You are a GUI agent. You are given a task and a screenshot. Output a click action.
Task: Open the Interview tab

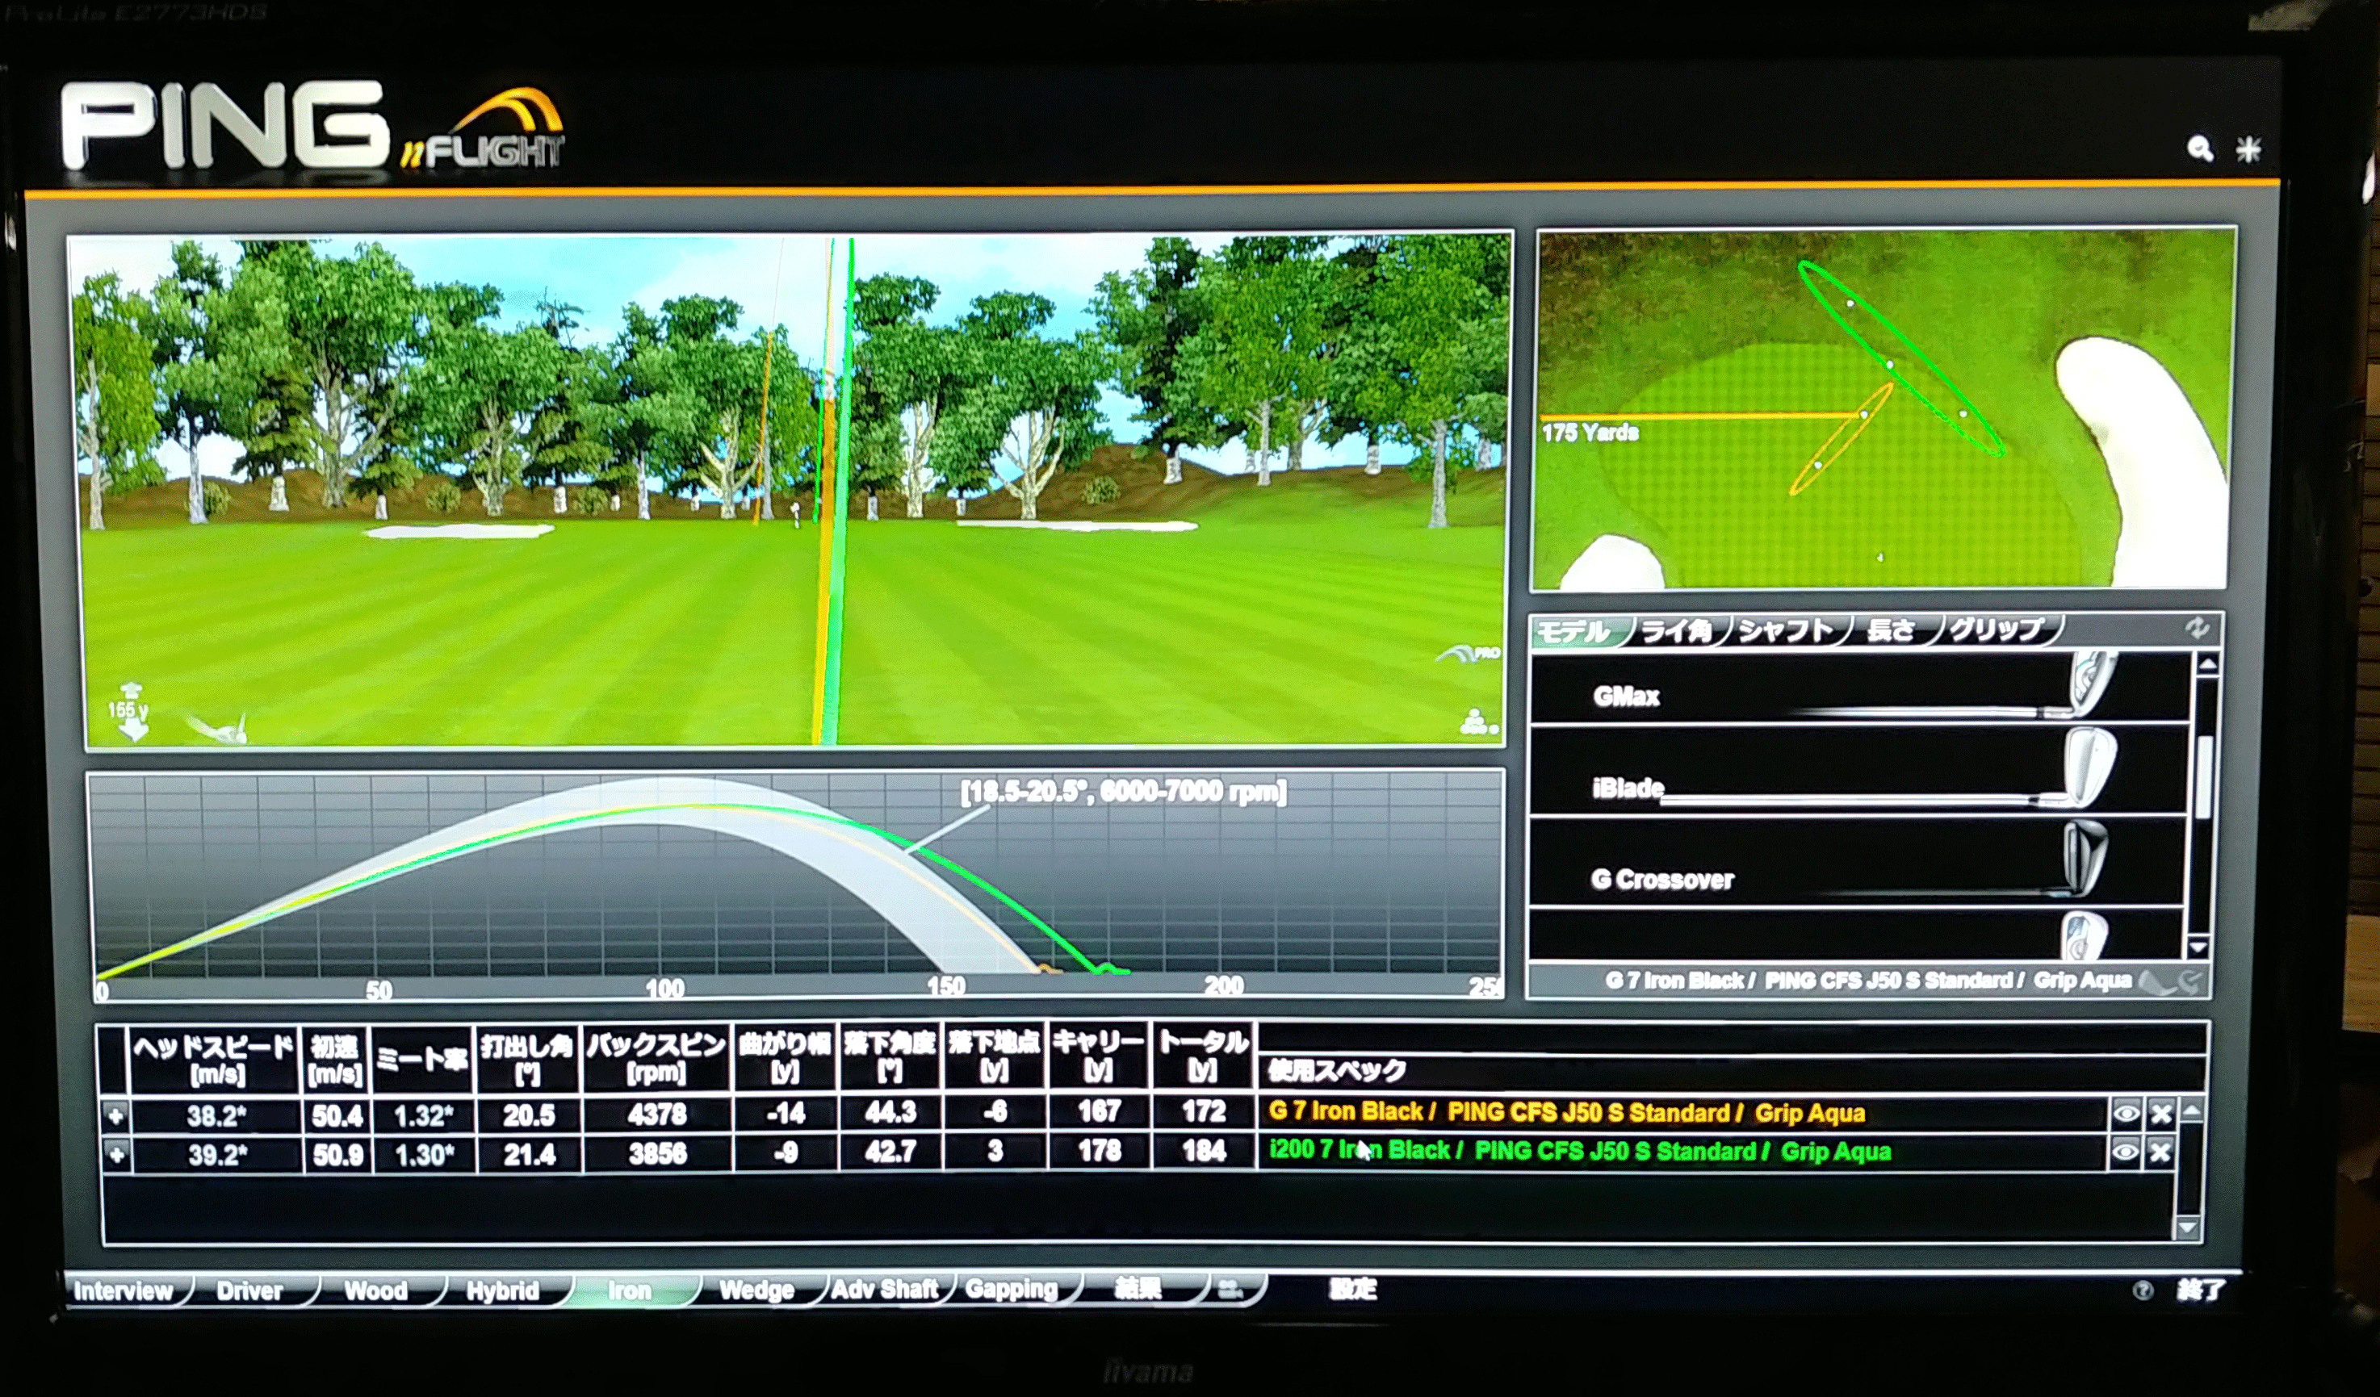pos(124,1291)
